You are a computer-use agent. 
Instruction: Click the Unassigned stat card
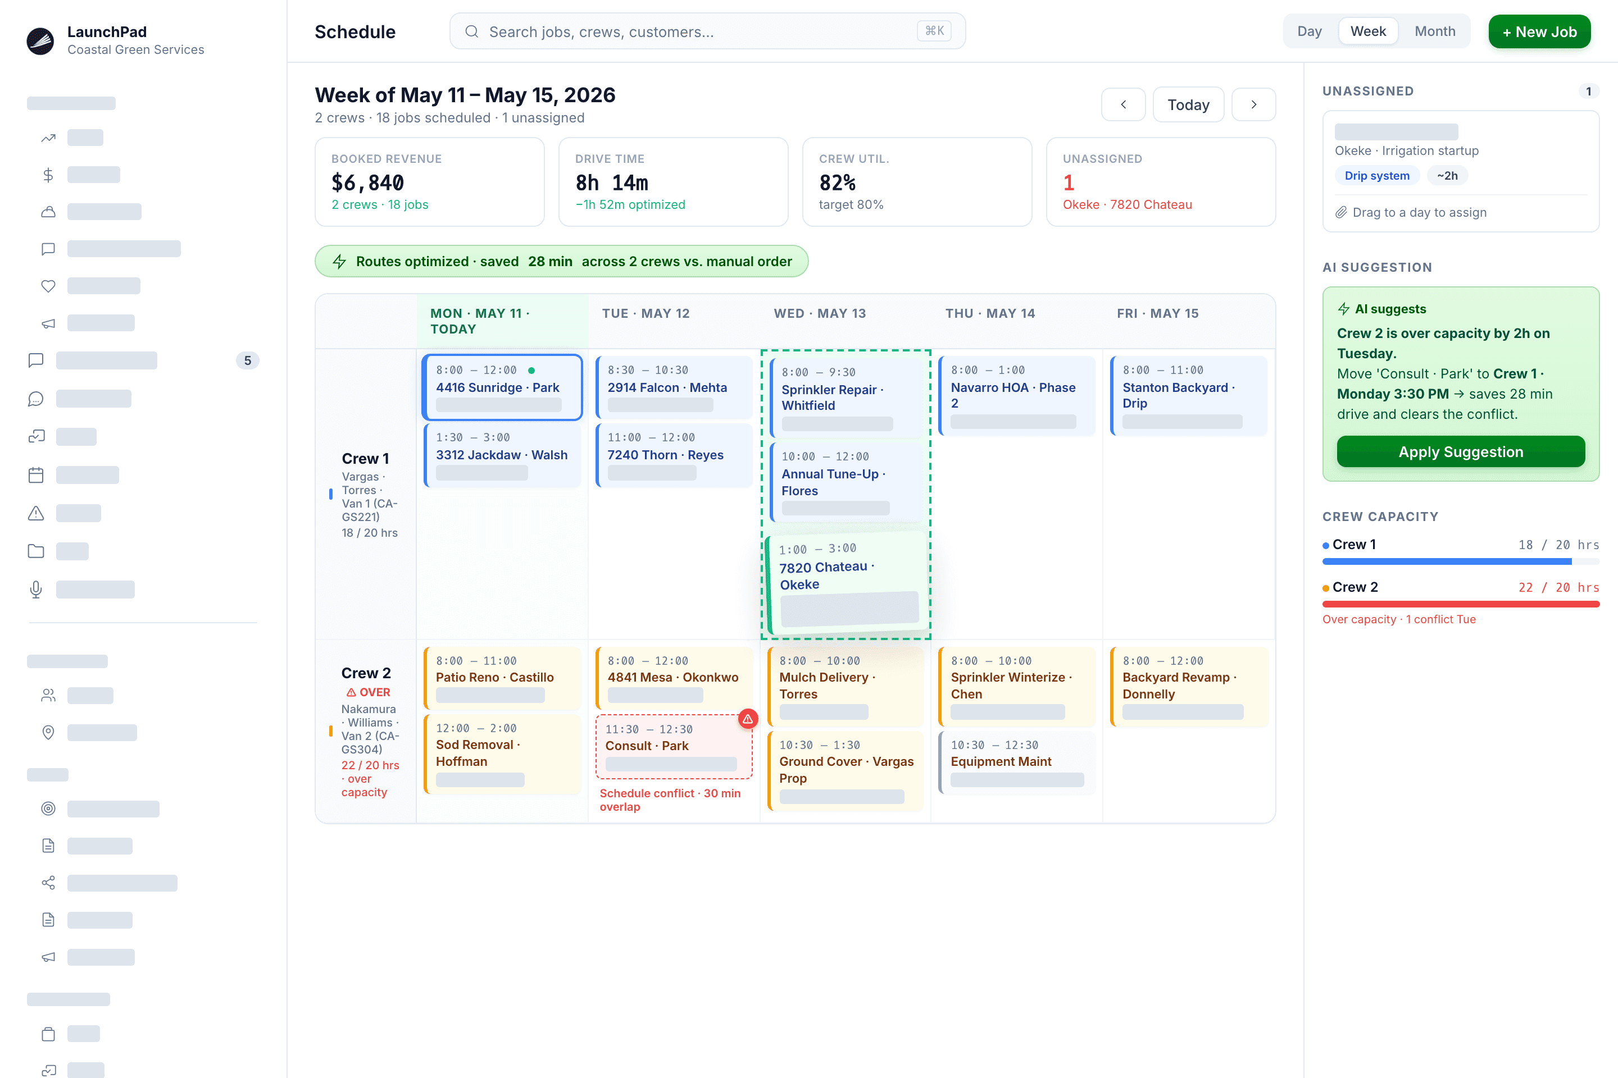click(1161, 182)
